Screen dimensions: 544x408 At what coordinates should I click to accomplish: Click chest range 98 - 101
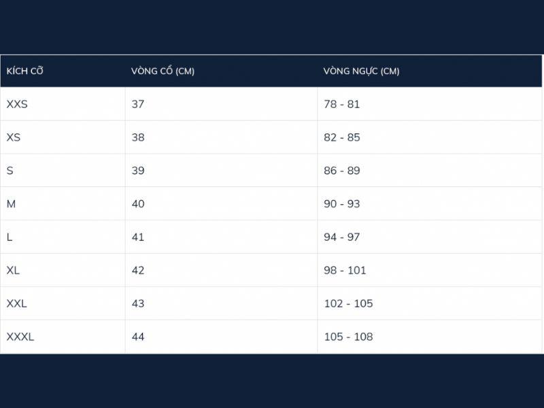[345, 270]
